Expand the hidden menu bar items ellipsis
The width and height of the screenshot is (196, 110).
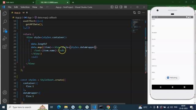[47, 7]
